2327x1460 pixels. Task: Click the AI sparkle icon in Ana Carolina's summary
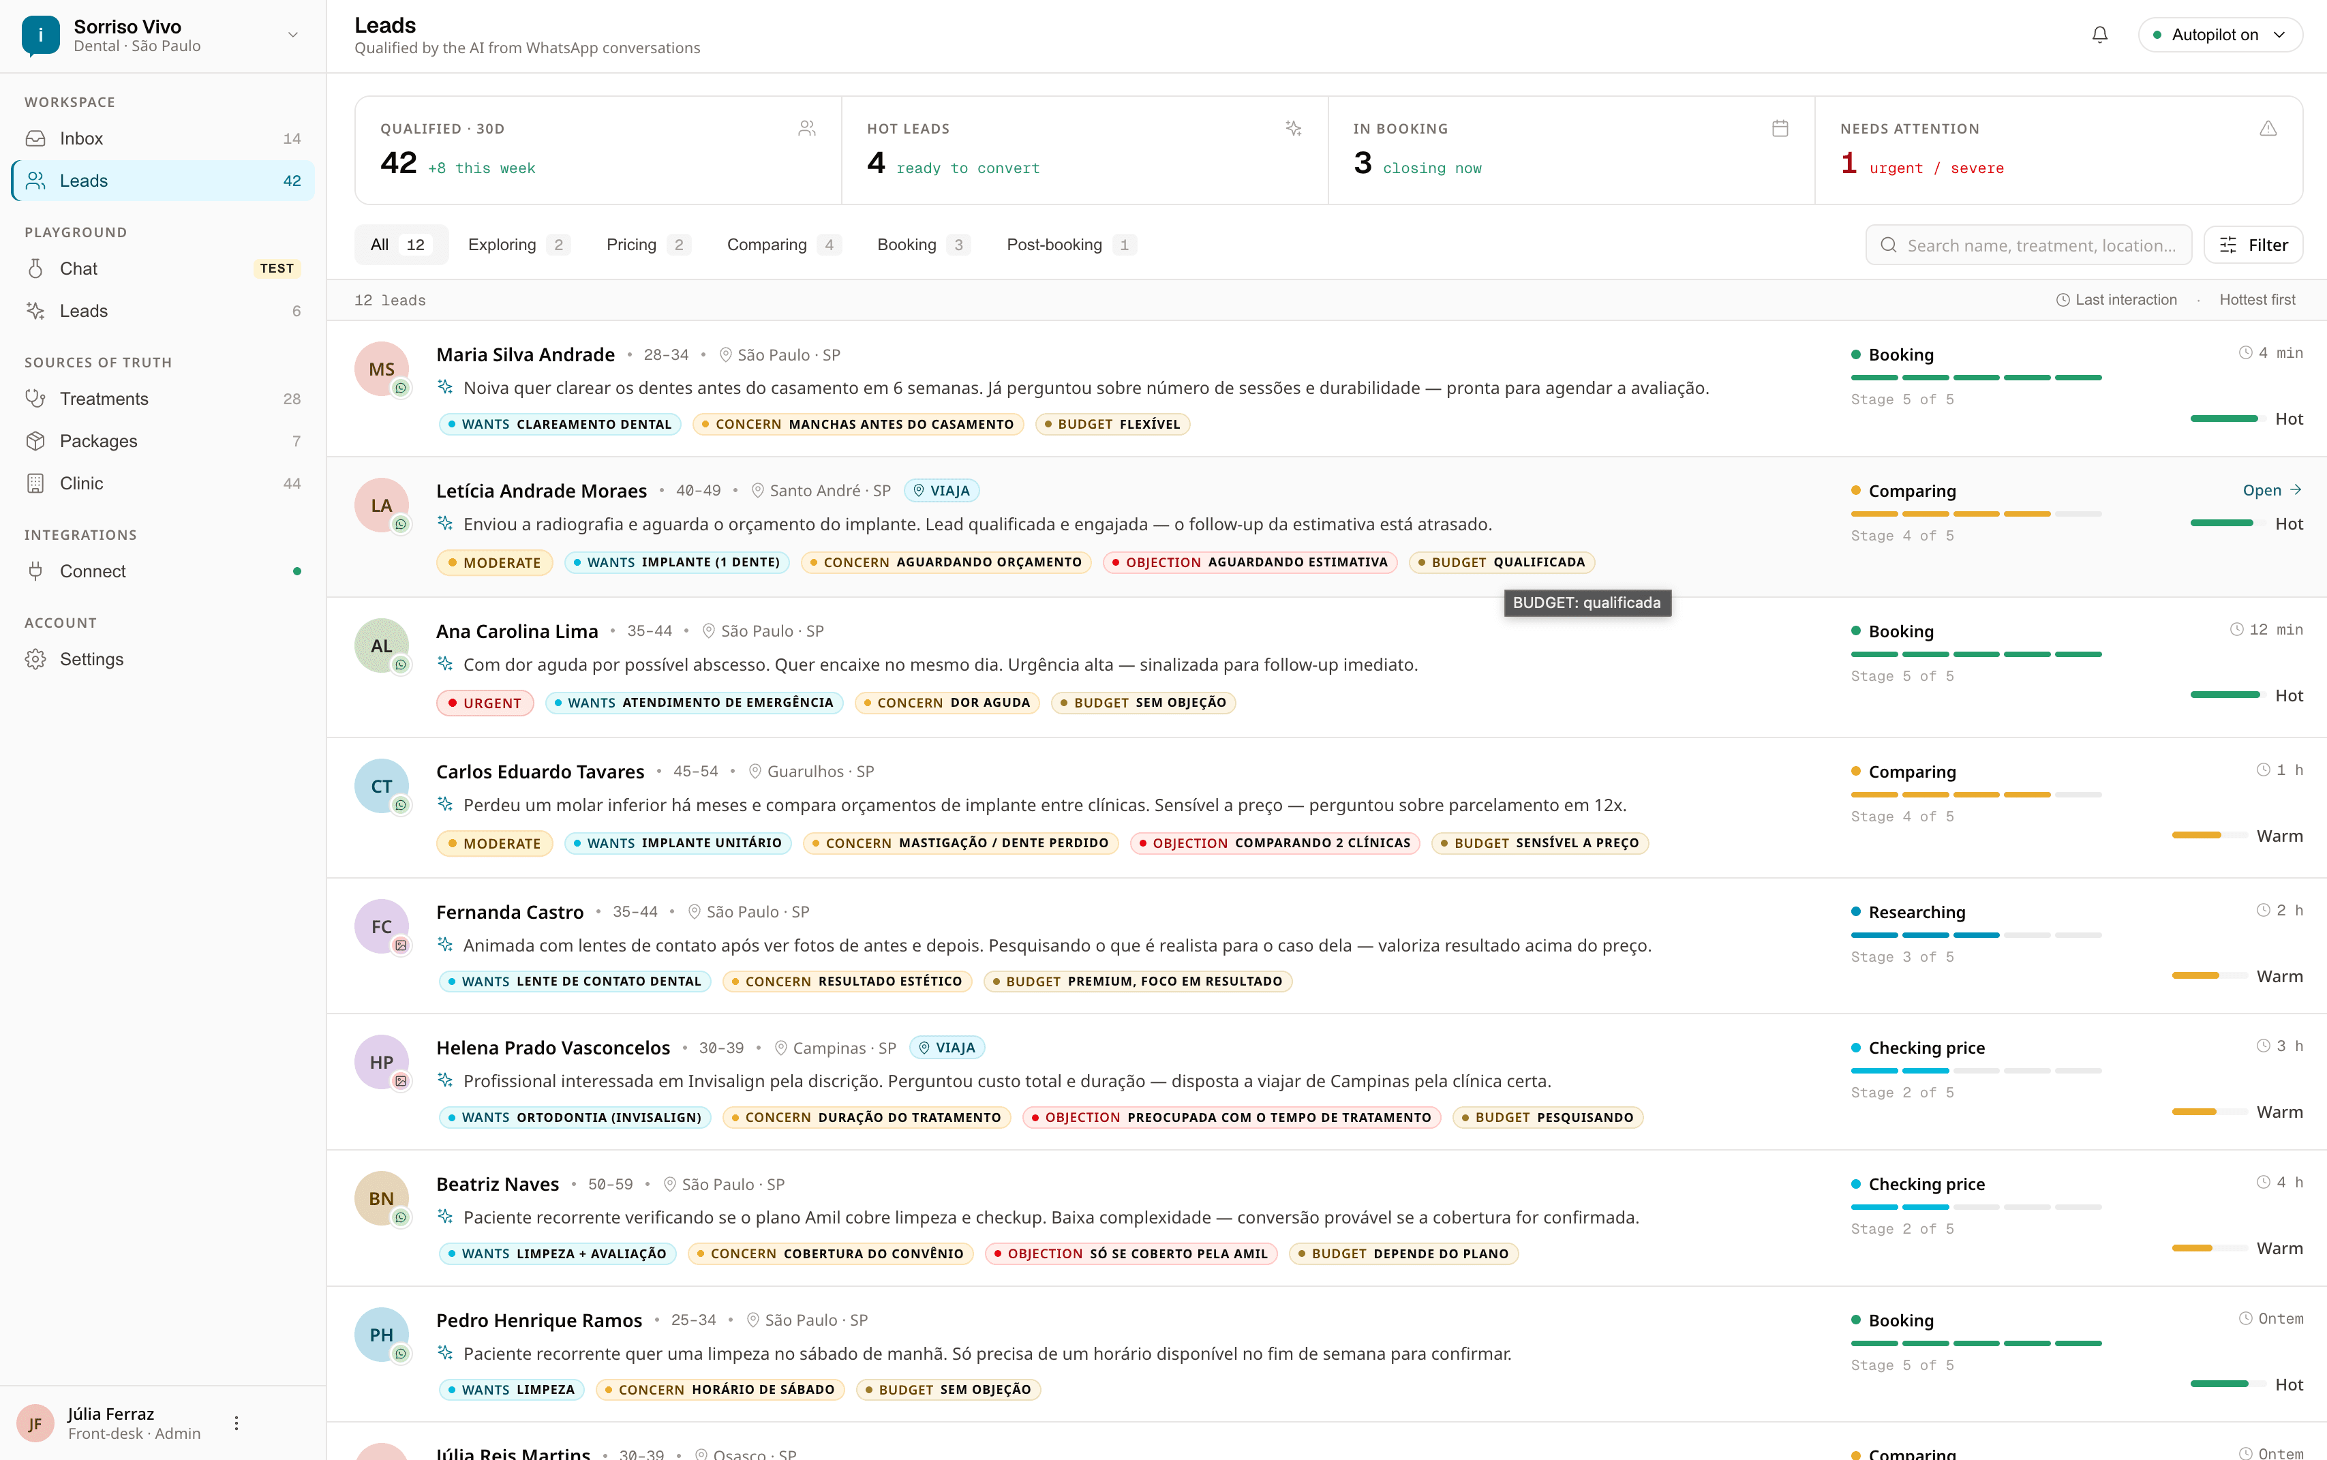pyautogui.click(x=445, y=665)
